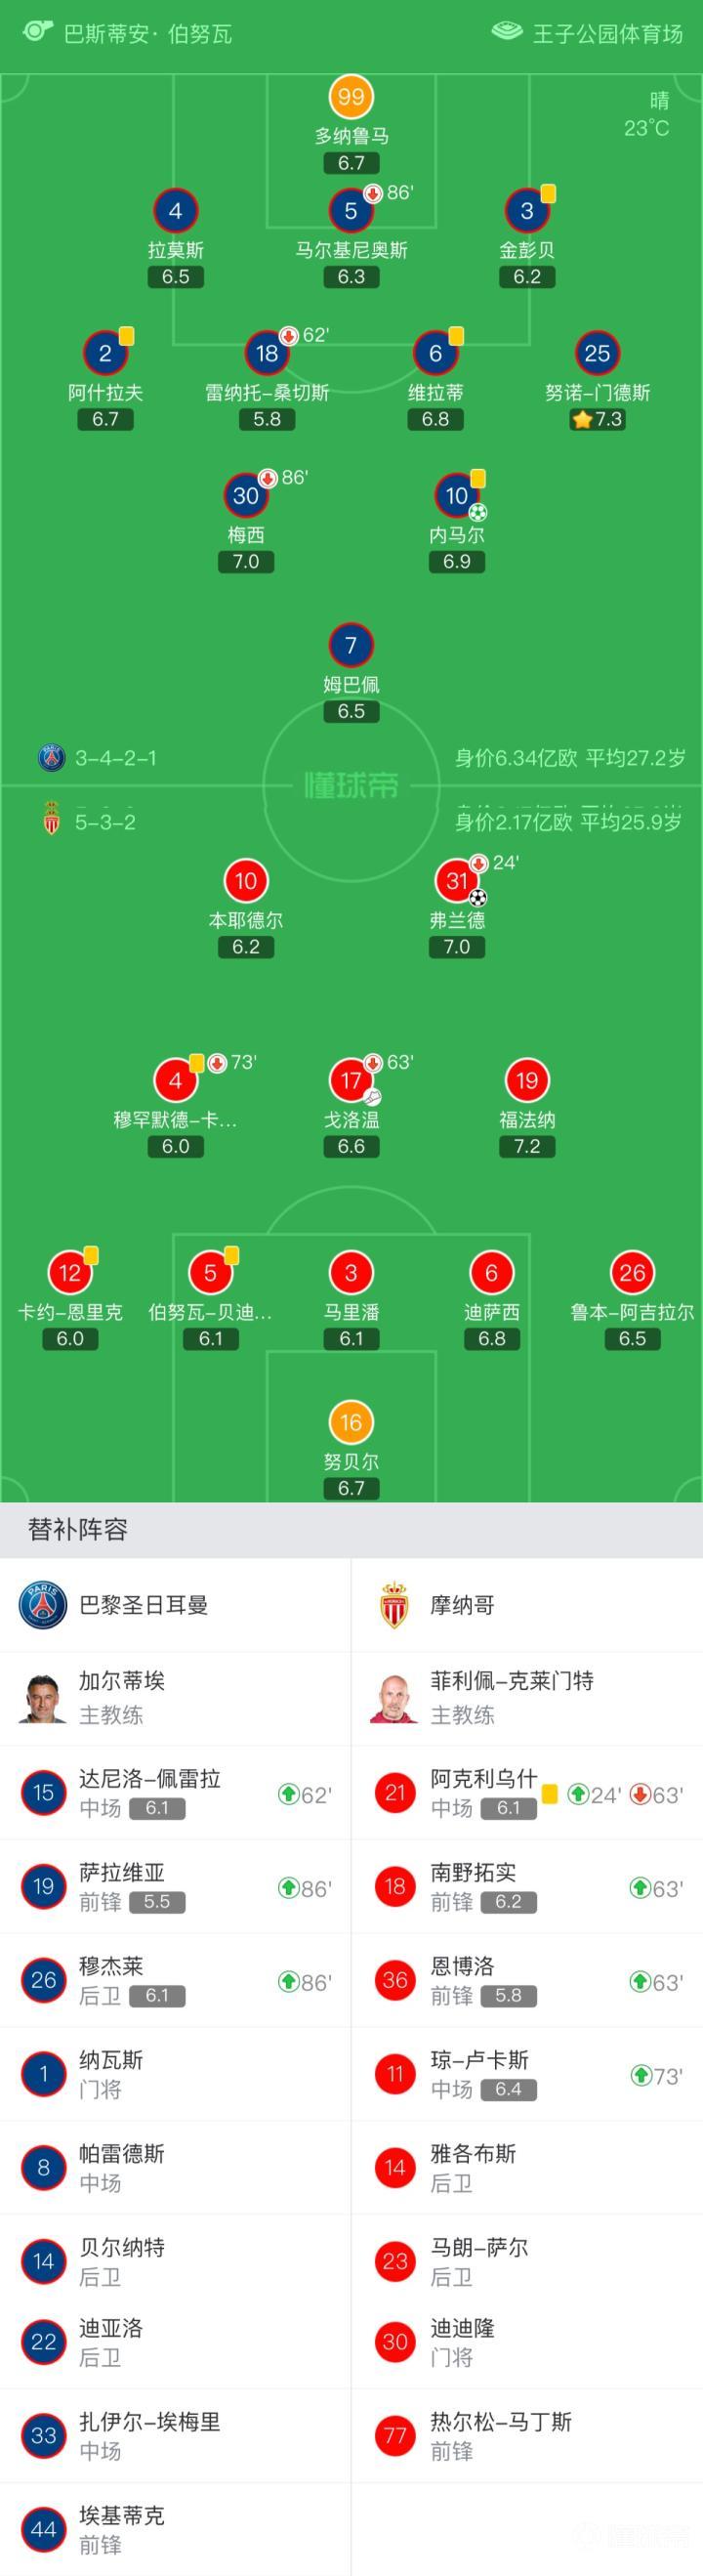This screenshot has height=2576, width=703.
Task: Open 弗兰德's number 31 player badge
Action: tap(457, 880)
